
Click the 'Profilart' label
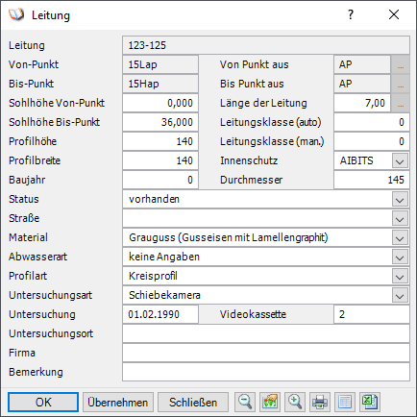click(28, 276)
